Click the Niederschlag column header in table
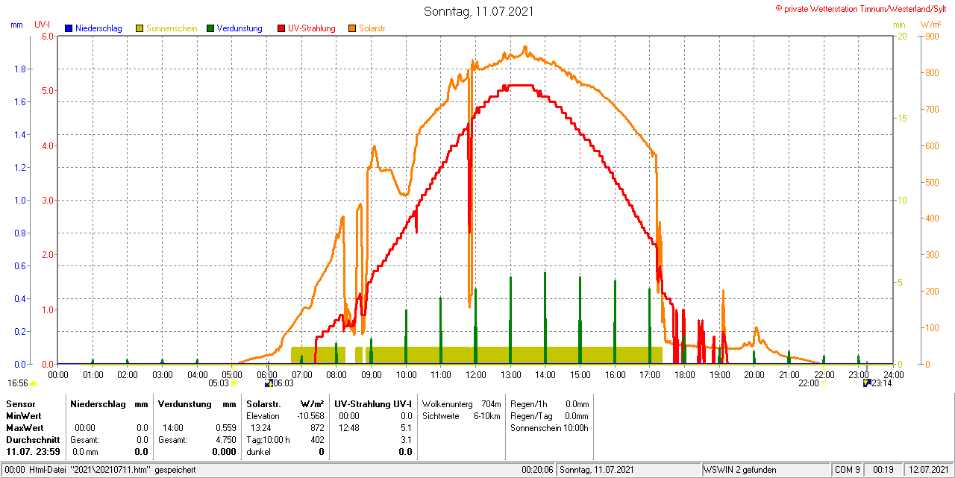 click(x=98, y=403)
